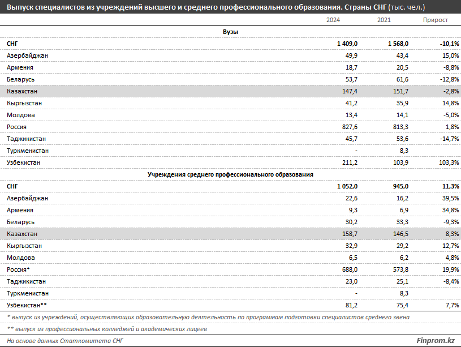The height and width of the screenshot is (347, 461).
Task: Click the table title about выпуск специалистов
Action: tap(216, 7)
